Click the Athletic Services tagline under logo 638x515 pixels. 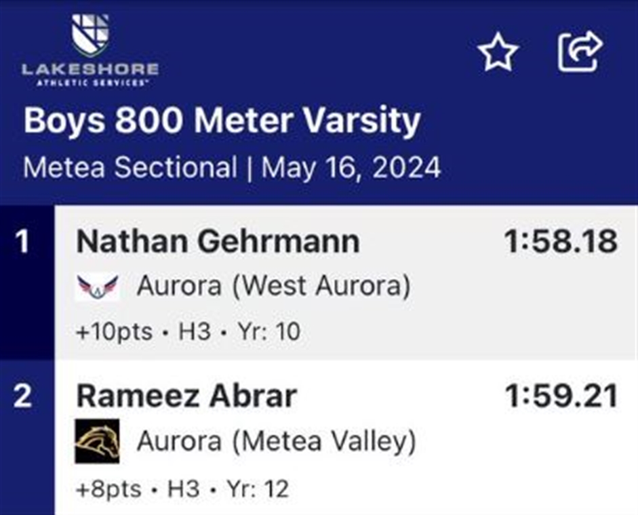90,83
